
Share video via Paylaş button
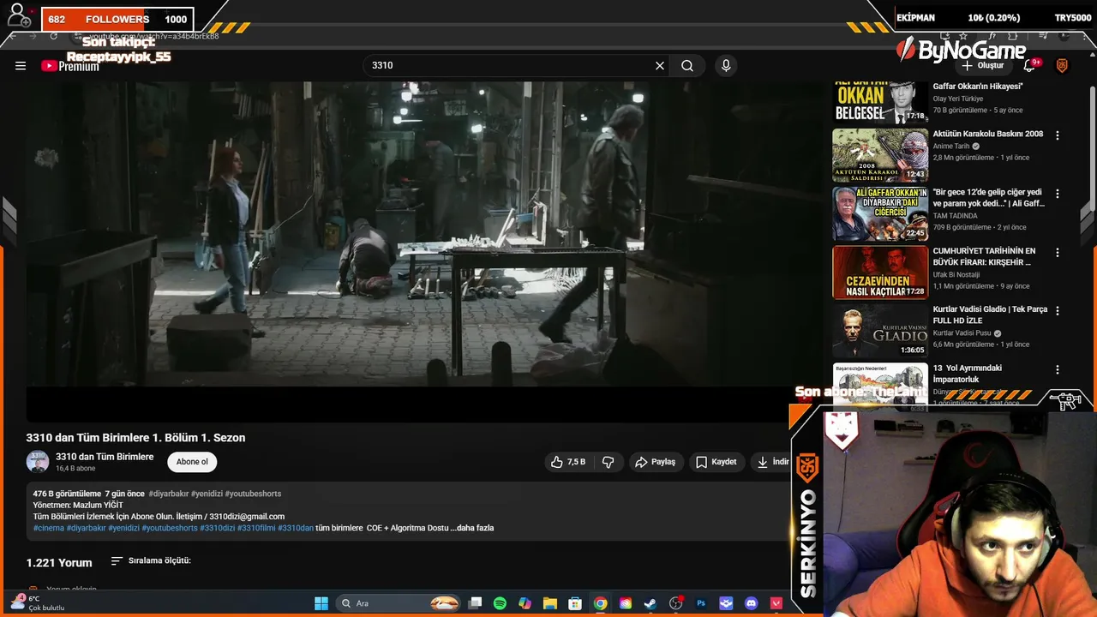[655, 462]
